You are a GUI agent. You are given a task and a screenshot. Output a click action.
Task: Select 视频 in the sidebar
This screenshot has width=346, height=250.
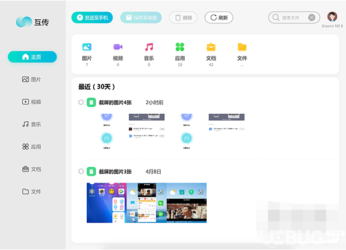[x=32, y=101]
